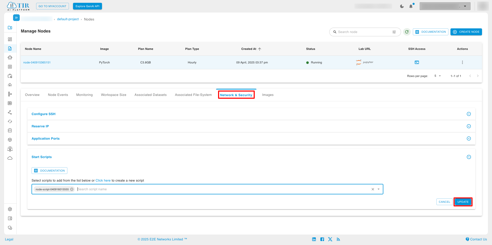
Task: Expand the Application Ports section
Action: (x=469, y=139)
